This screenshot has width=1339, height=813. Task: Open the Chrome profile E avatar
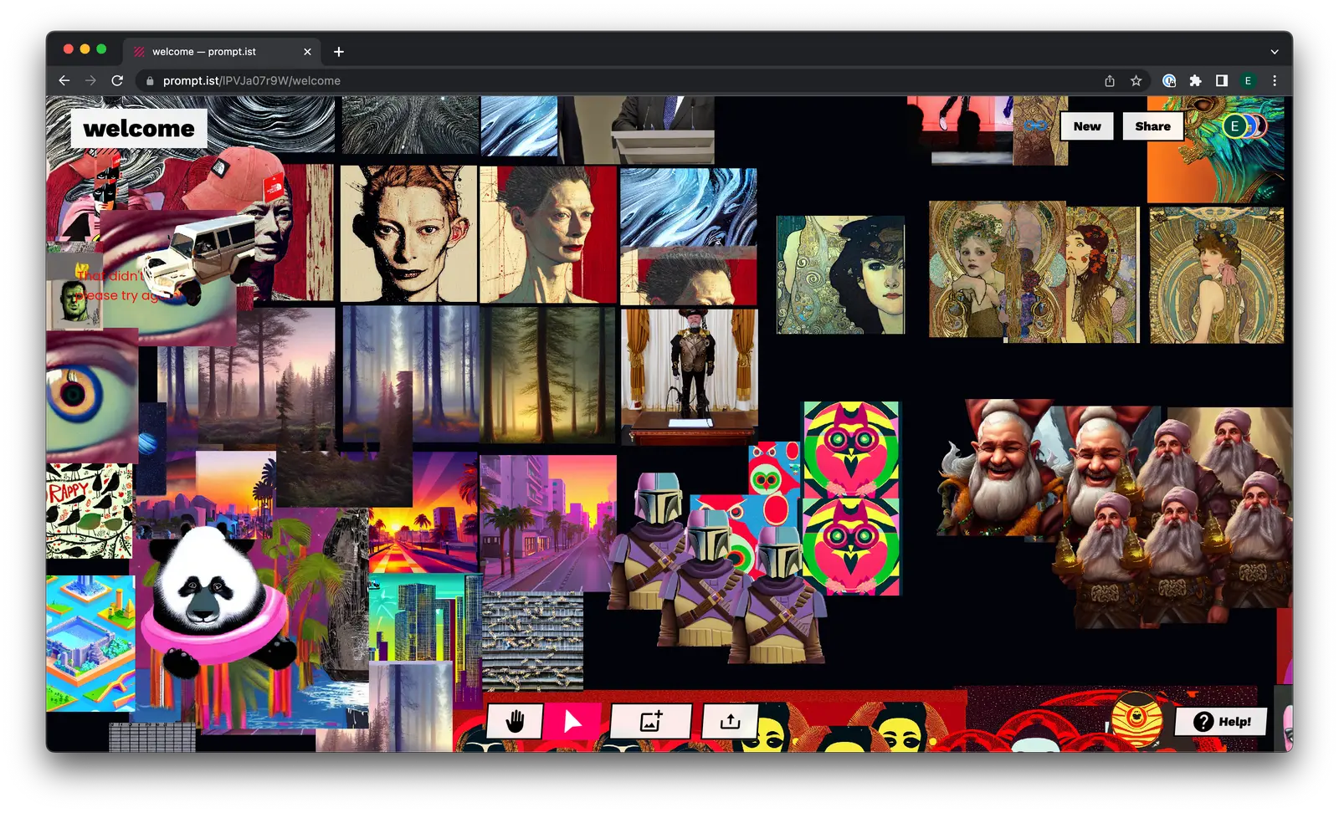(x=1248, y=81)
